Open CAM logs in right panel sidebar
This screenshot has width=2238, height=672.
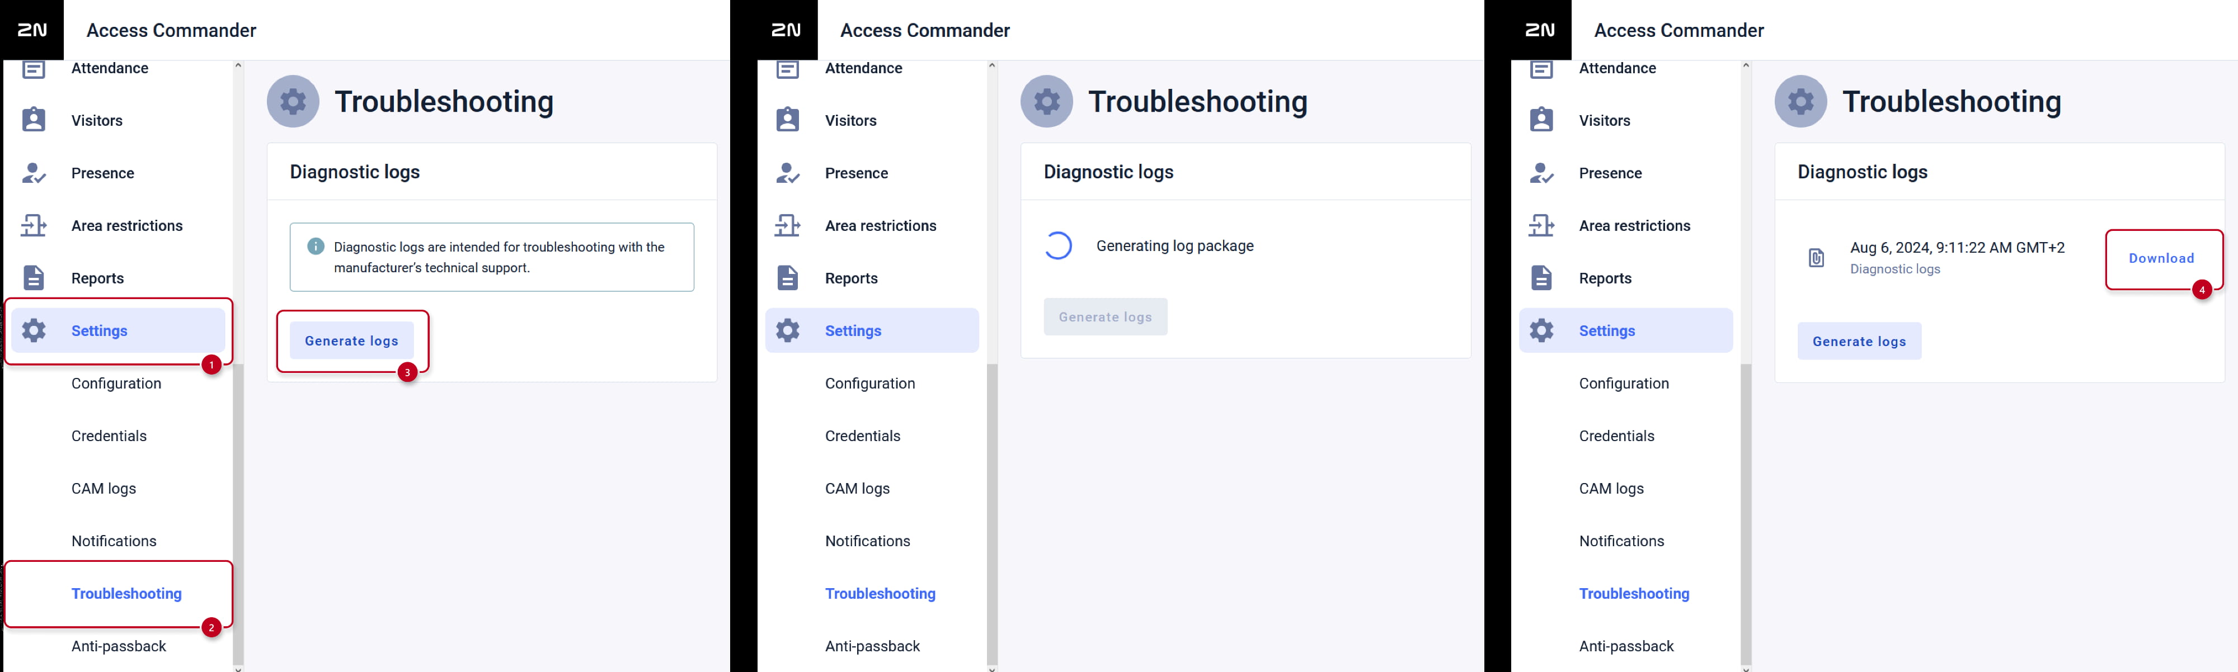coord(1611,489)
